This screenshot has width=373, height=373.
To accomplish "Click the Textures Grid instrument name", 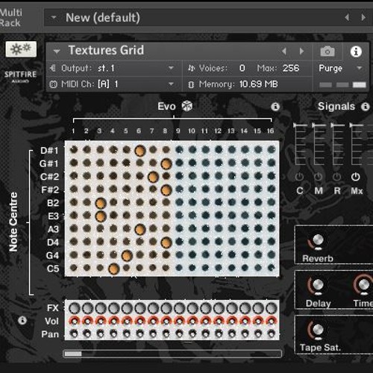I will [x=106, y=50].
